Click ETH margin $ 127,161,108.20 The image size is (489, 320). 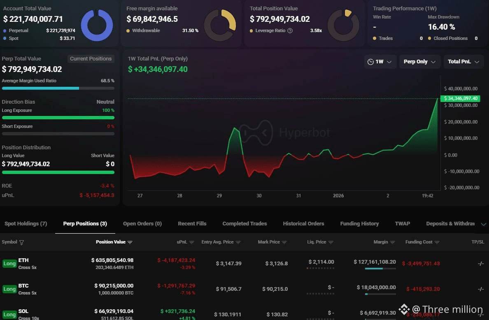pyautogui.click(x=375, y=262)
